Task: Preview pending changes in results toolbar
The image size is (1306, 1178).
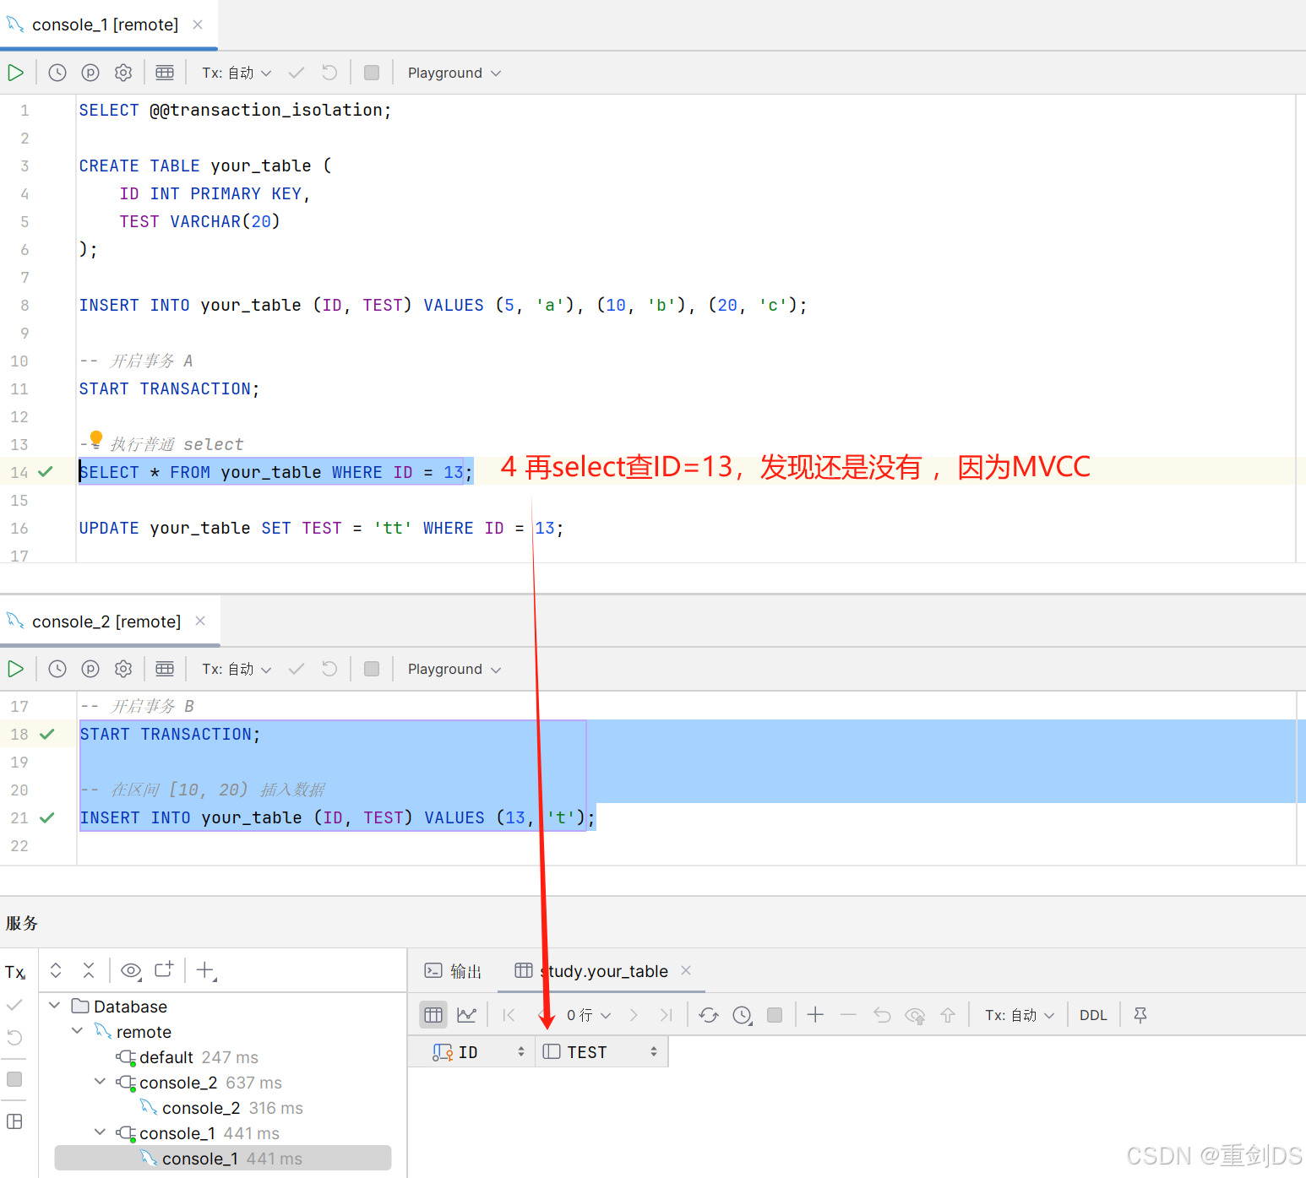Action: (x=915, y=1015)
